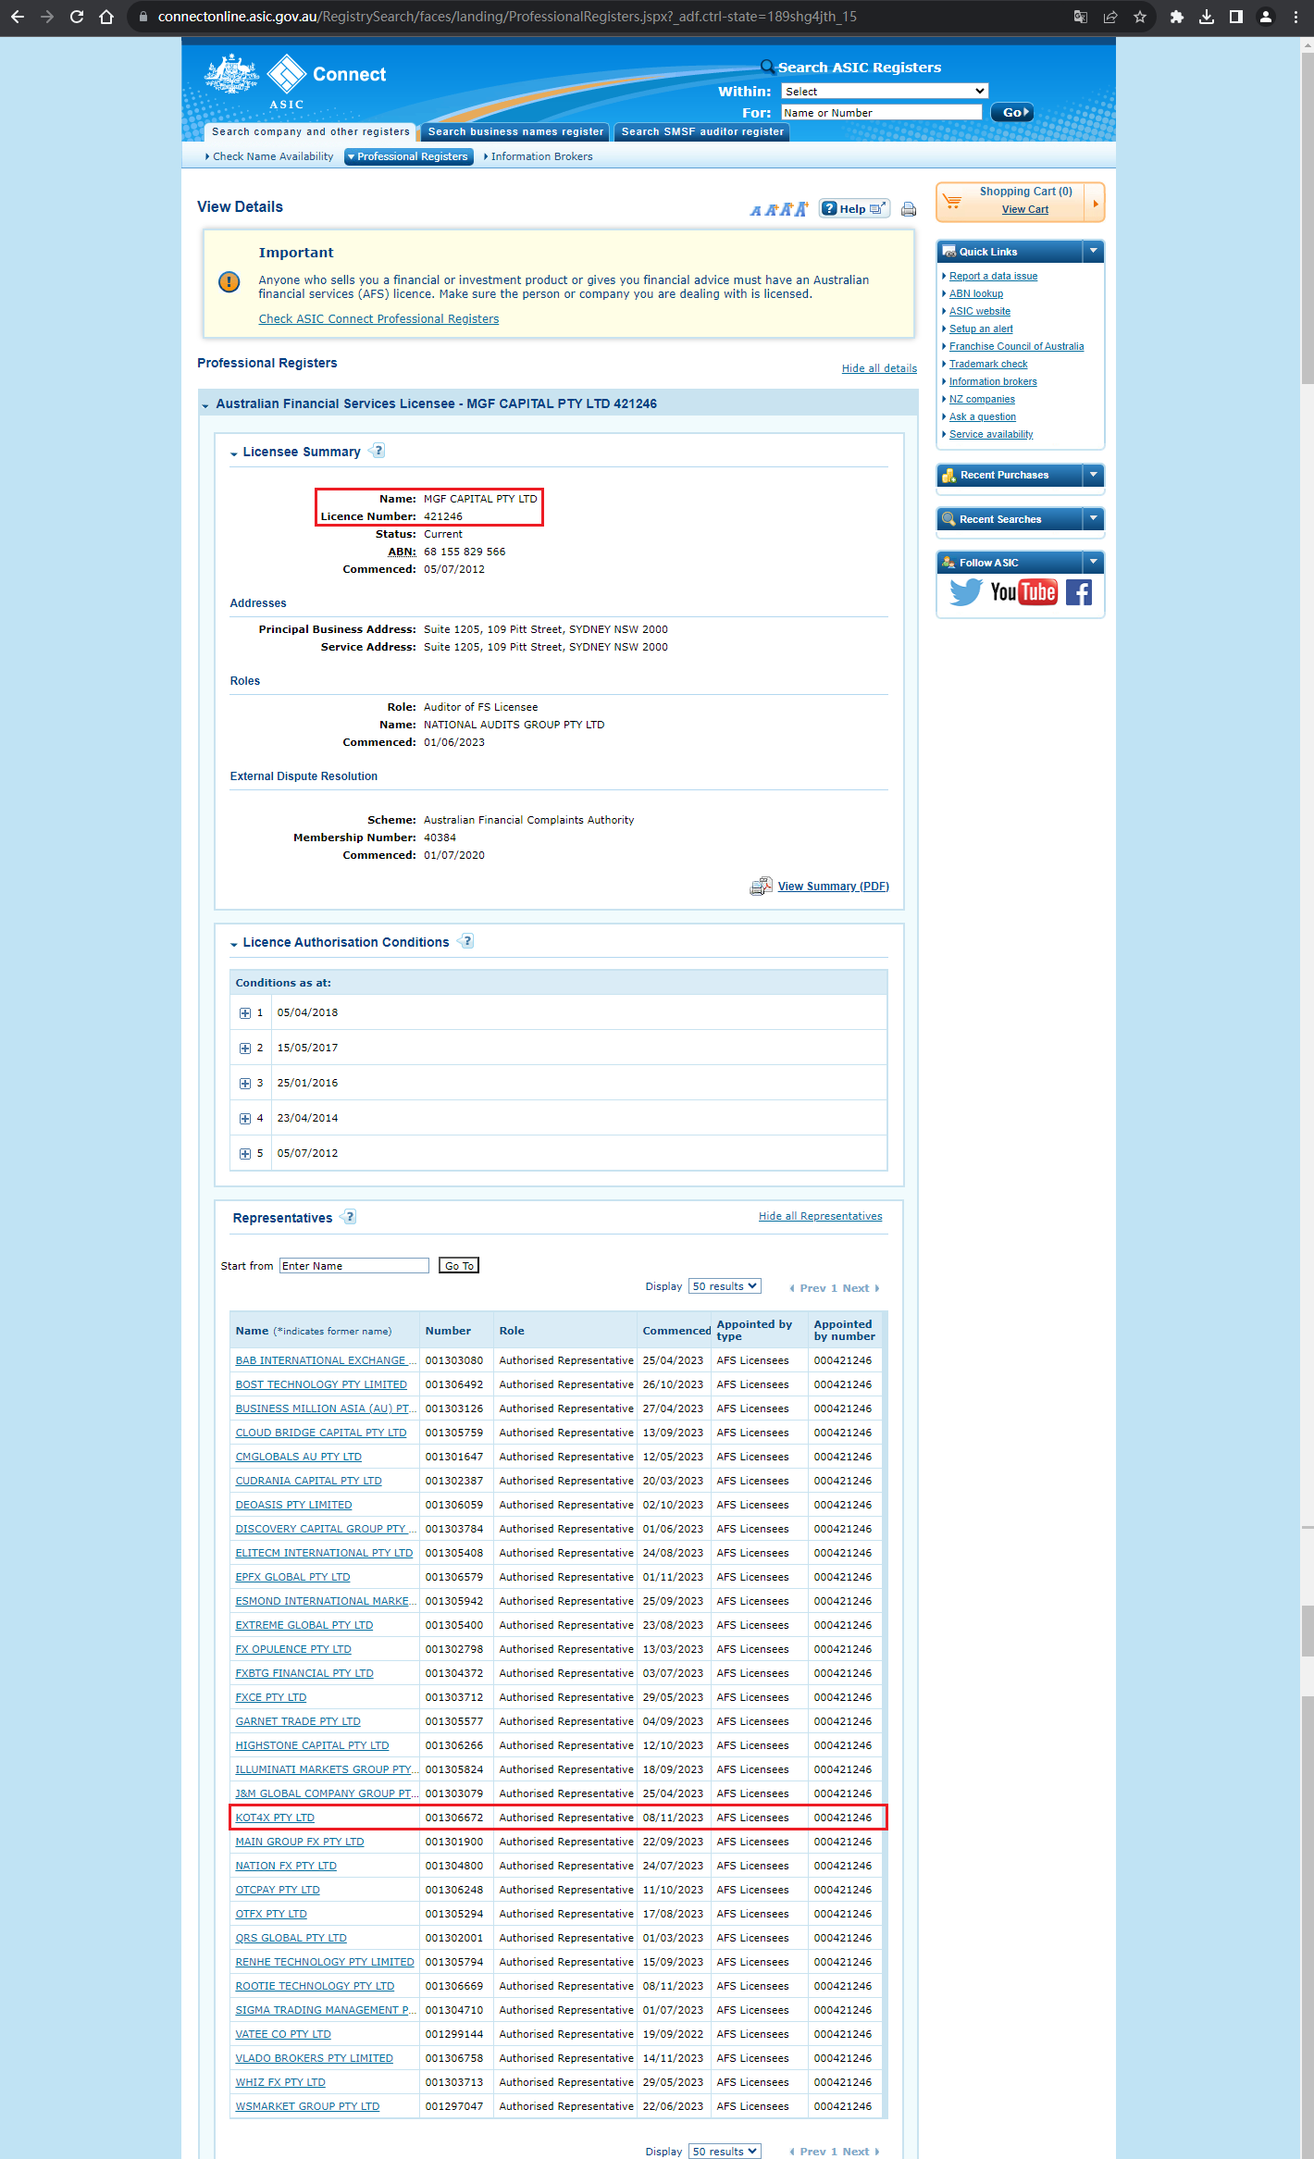This screenshot has width=1314, height=2159.
Task: Bookmark this page with the star icon
Action: pyautogui.click(x=1140, y=17)
